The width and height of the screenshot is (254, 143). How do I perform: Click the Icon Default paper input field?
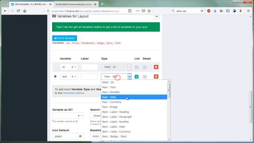(64, 136)
